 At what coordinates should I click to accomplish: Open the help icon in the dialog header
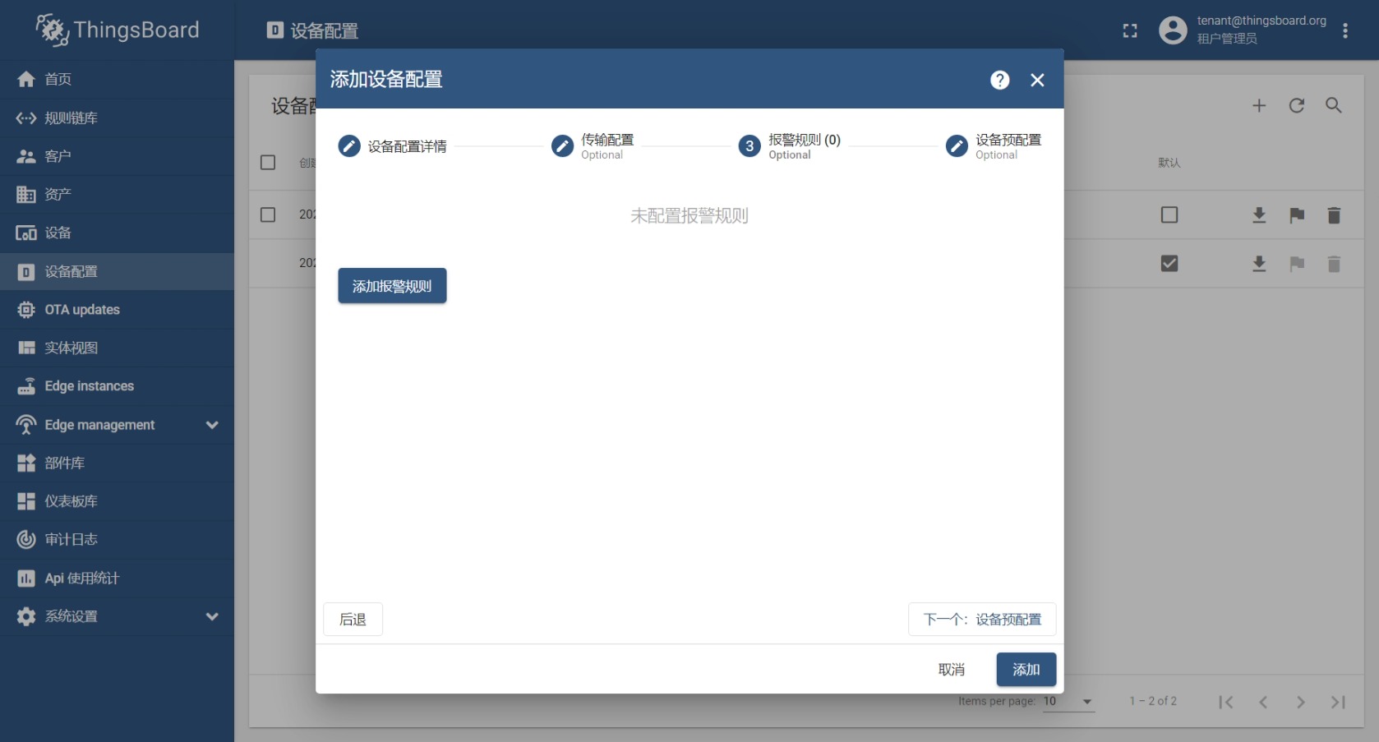[999, 80]
